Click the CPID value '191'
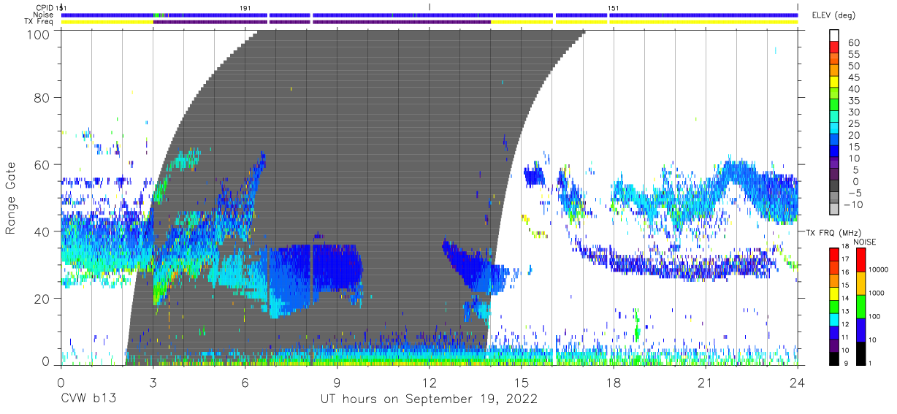 pyautogui.click(x=246, y=7)
